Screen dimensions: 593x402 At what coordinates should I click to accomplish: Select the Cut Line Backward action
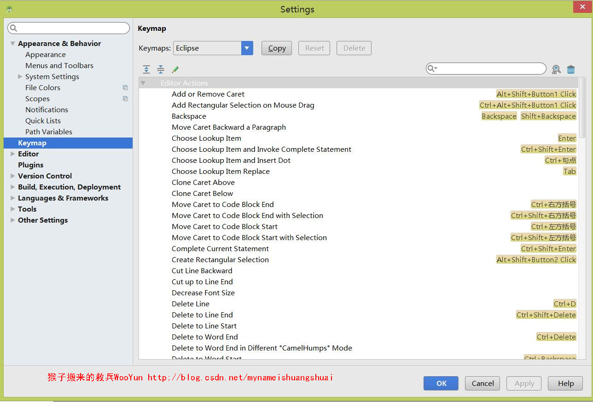point(359,270)
